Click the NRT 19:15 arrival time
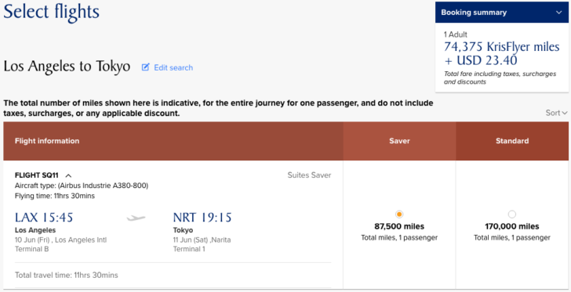Viewport: 571px width, 292px height. coord(202,218)
